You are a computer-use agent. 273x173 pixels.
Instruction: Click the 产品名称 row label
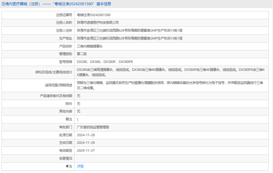coord(65,46)
